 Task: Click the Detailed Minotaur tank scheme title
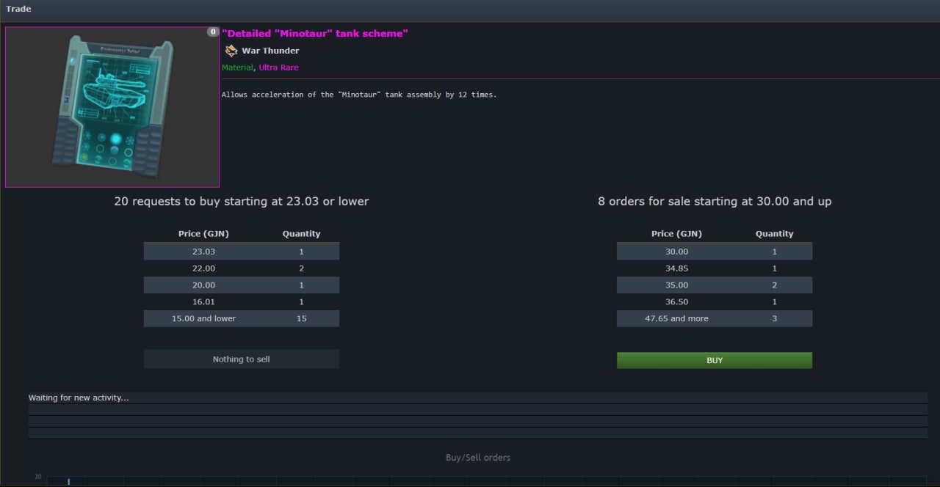pos(315,33)
